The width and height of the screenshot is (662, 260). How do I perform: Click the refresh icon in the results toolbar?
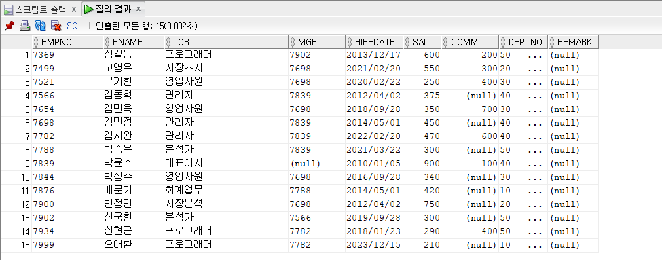click(41, 26)
